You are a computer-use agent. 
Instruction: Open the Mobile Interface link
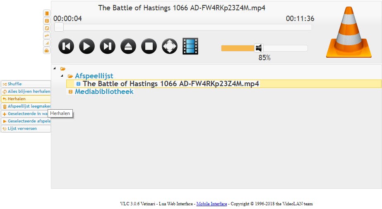point(212,204)
